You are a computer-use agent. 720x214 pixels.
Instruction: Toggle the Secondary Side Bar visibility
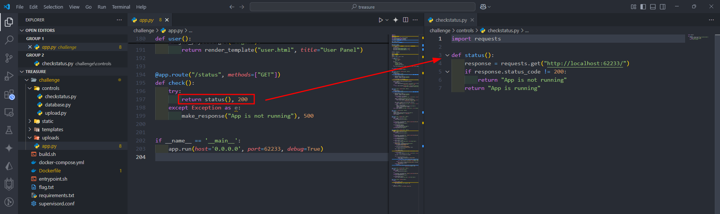click(x=663, y=7)
